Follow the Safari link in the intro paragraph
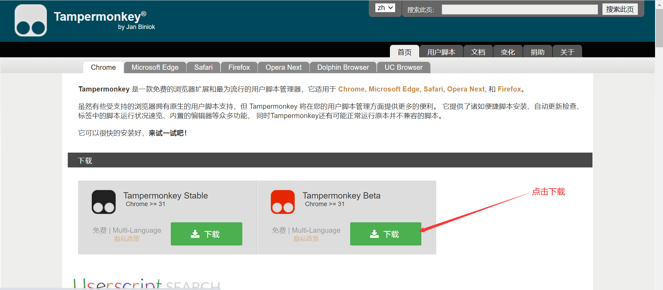The image size is (663, 290). coord(433,89)
